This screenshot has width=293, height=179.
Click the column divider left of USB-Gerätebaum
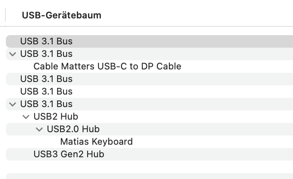click(6, 15)
